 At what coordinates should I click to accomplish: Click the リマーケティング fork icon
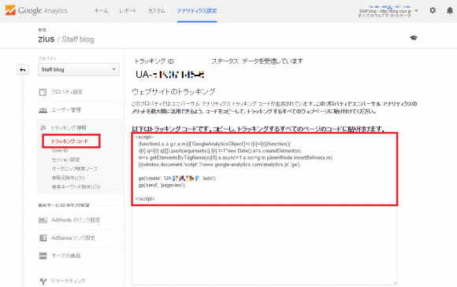[x=43, y=281]
